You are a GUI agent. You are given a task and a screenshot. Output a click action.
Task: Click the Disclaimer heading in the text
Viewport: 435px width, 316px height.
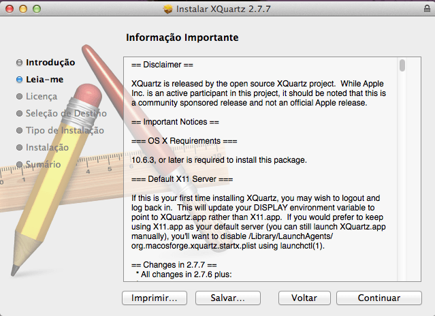163,65
